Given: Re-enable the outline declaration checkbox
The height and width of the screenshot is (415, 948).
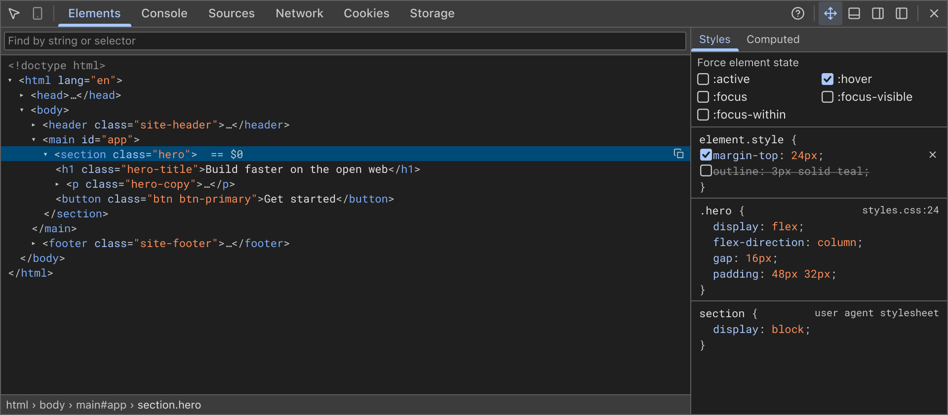Looking at the screenshot, I should [706, 171].
